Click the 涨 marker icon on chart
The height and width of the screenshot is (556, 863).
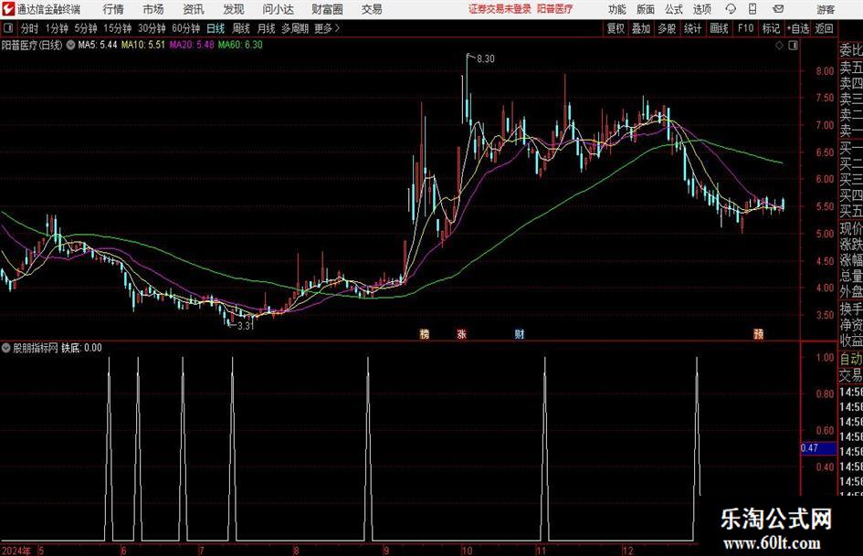pos(462,333)
